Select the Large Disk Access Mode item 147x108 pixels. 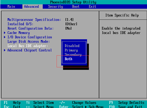[29, 42]
